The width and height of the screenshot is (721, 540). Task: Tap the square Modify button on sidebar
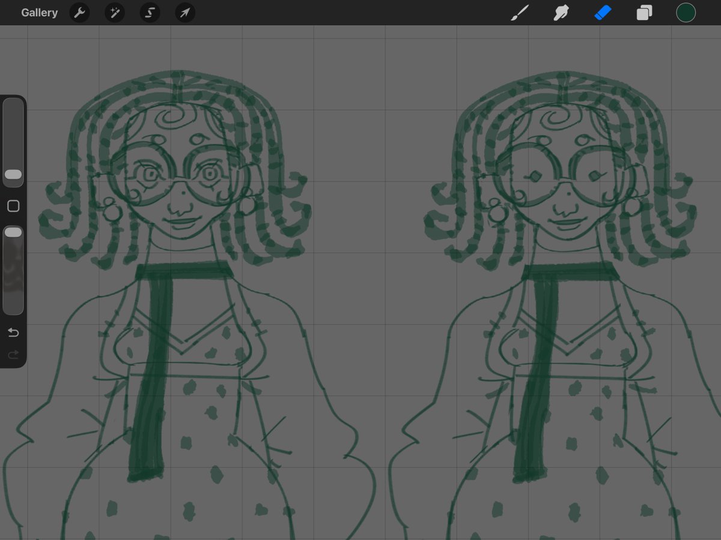tap(13, 206)
